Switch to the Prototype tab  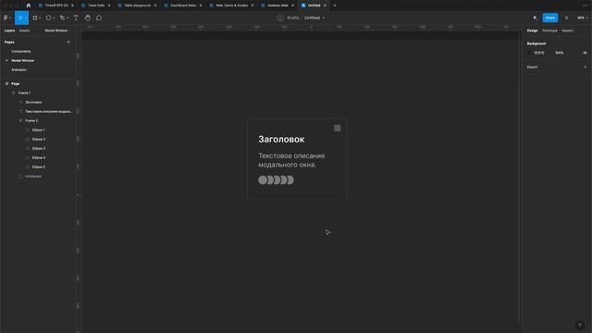[x=549, y=31]
